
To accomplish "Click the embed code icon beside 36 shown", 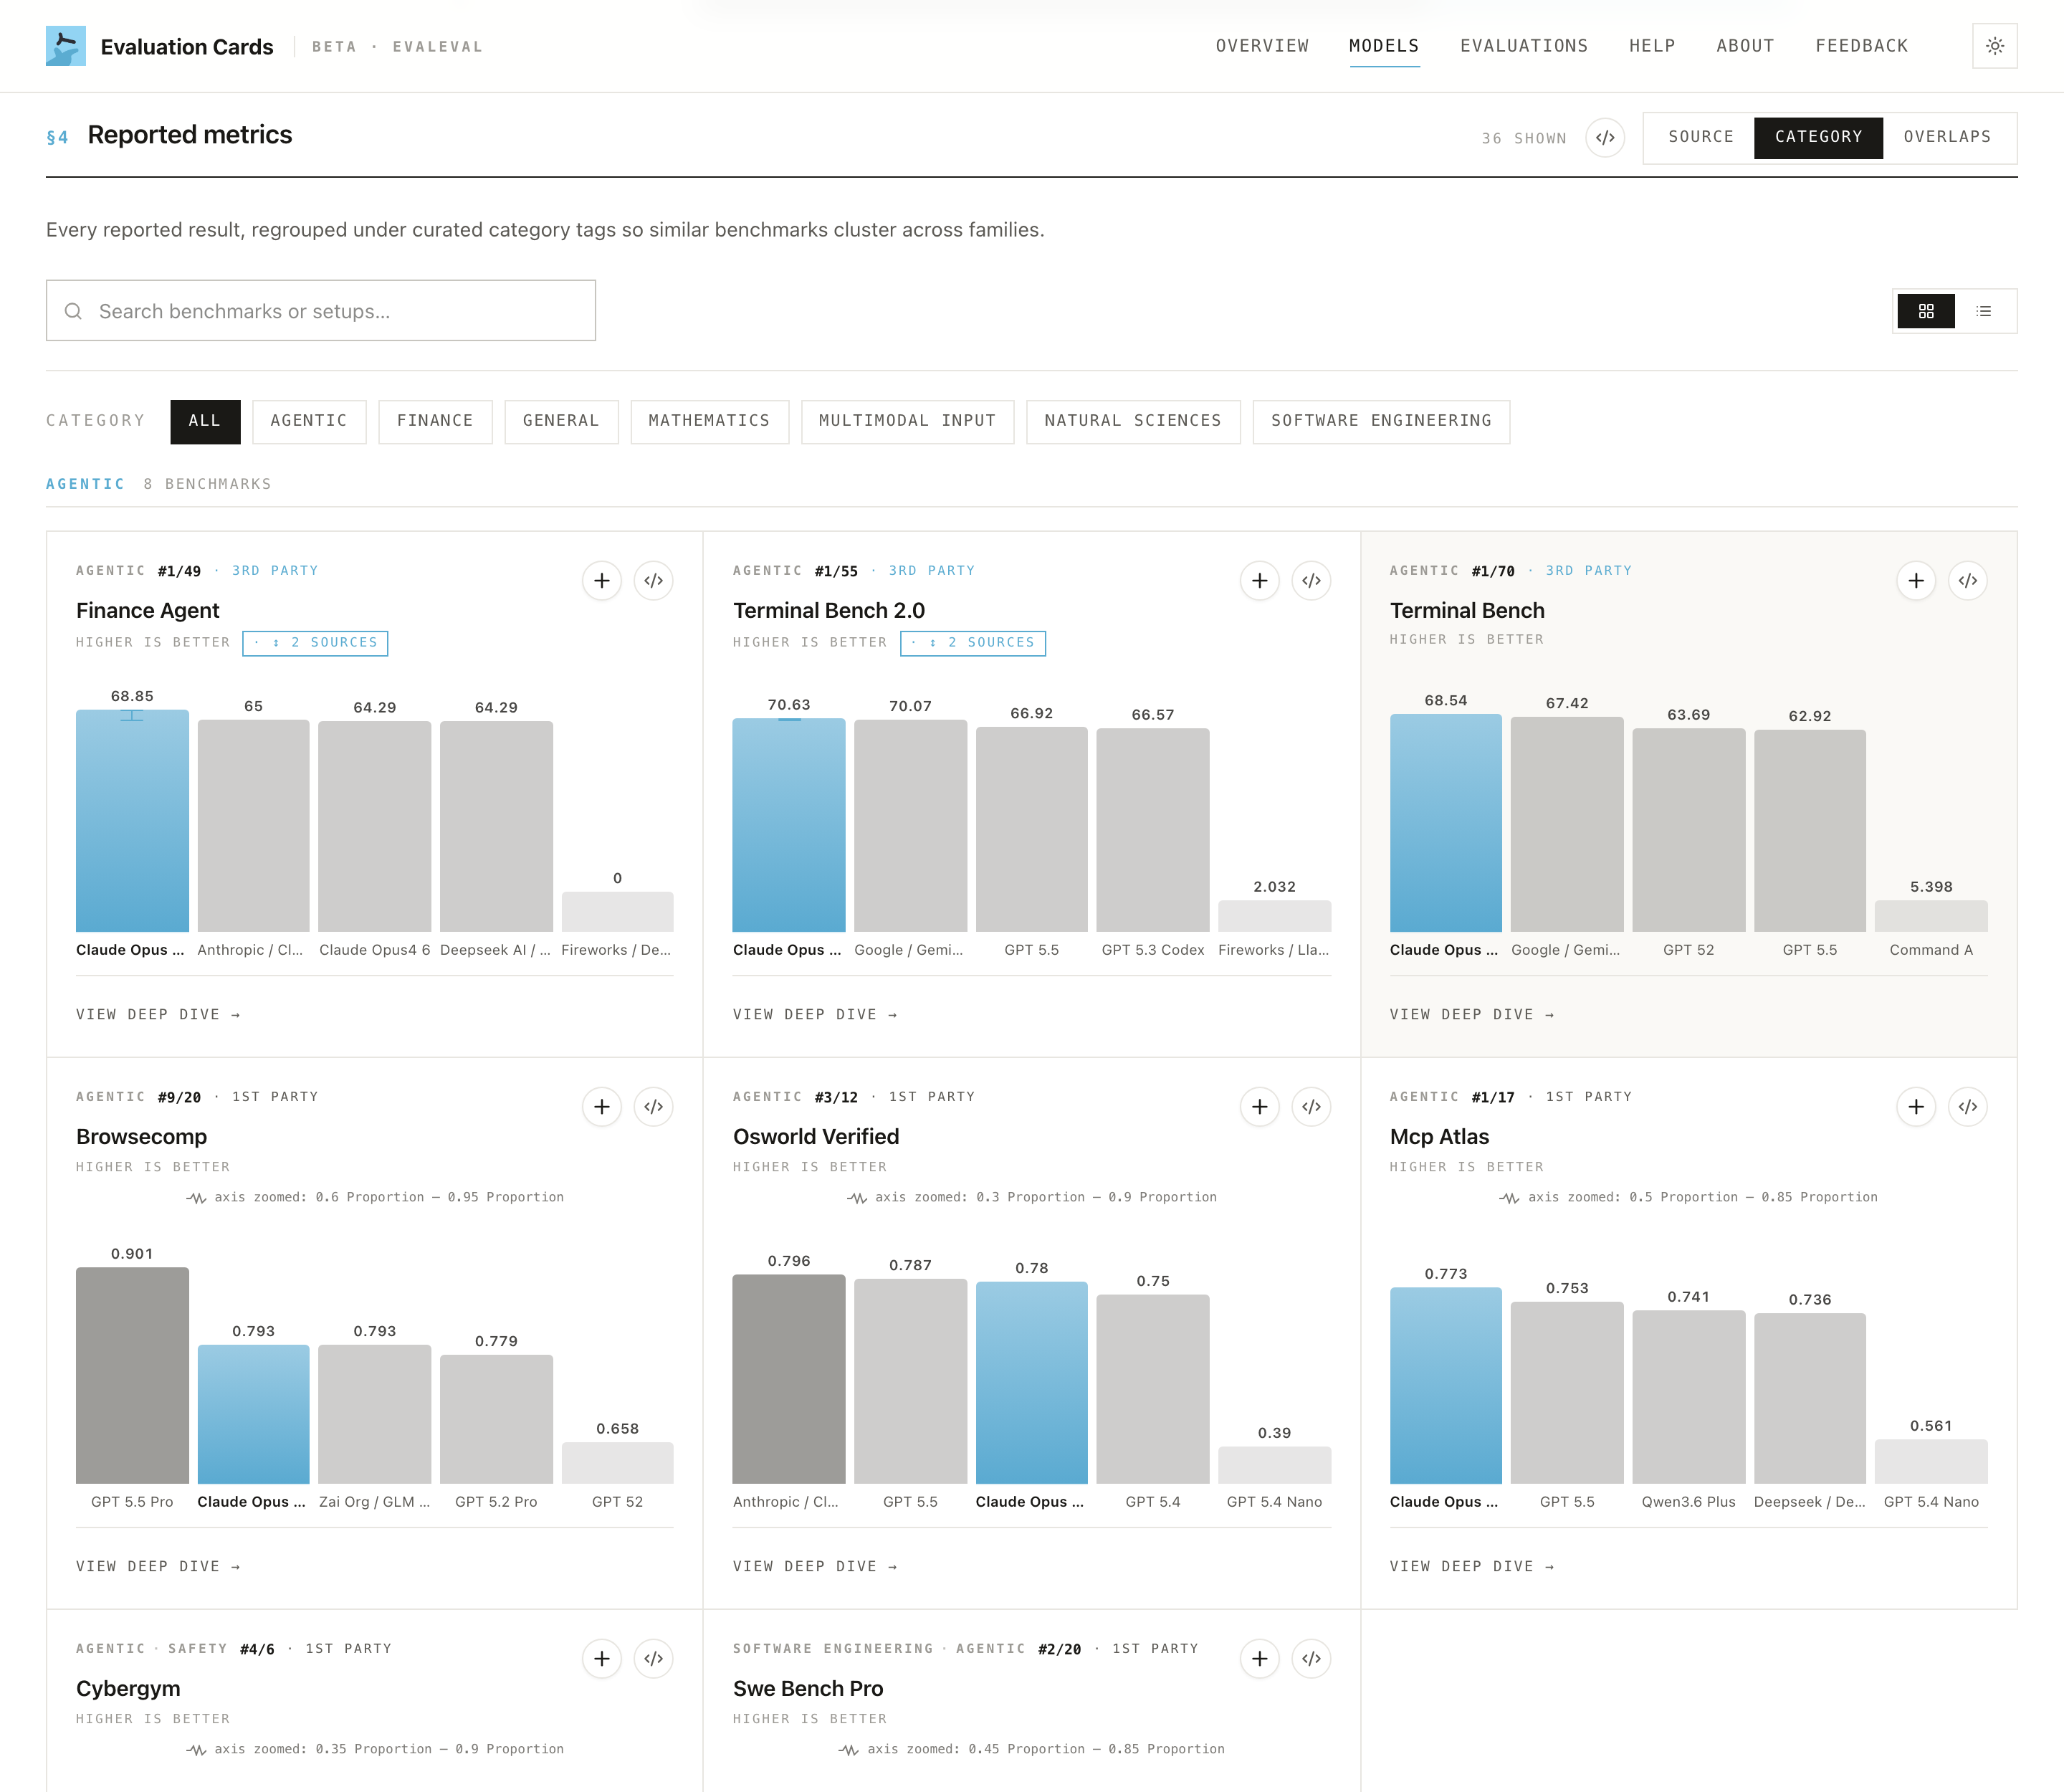I will click(1605, 138).
